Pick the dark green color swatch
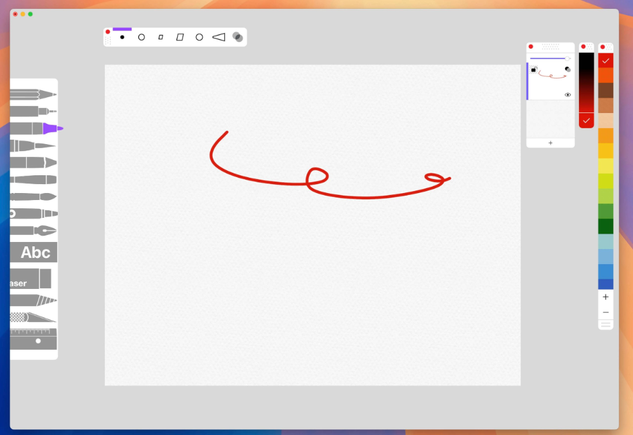This screenshot has width=633, height=435. [x=606, y=226]
